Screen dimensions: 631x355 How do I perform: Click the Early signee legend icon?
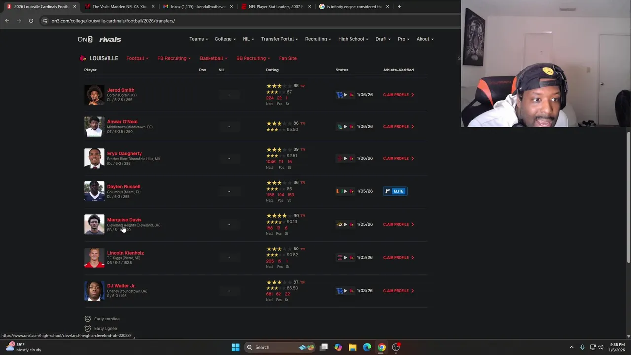88,328
